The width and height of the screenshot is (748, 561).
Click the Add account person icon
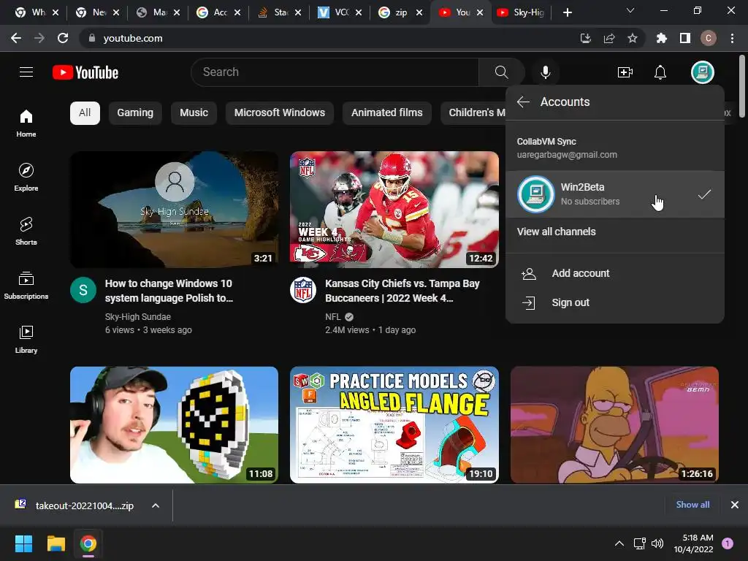coord(529,273)
